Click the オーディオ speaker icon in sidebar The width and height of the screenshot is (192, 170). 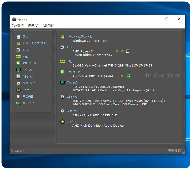18,90
